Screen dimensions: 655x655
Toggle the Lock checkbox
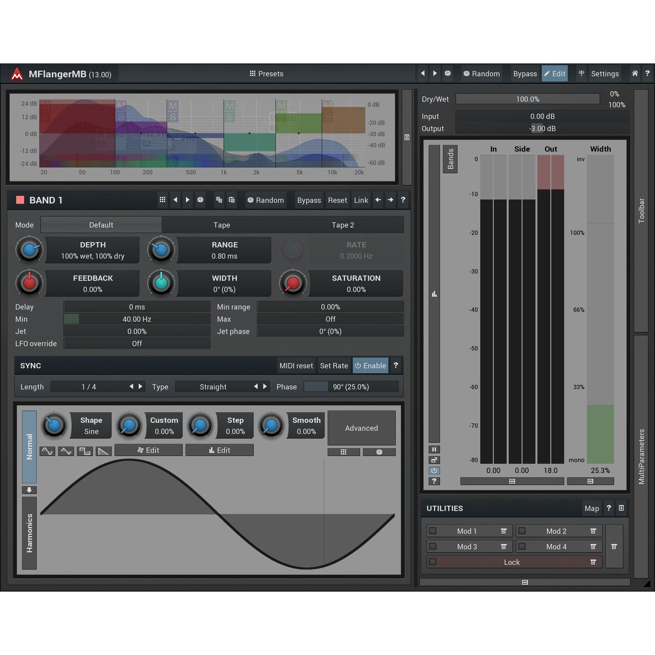pyautogui.click(x=433, y=562)
